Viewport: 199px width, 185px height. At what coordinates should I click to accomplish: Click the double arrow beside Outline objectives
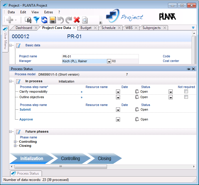(82, 98)
